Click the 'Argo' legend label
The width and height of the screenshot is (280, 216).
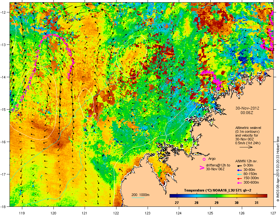(212, 159)
